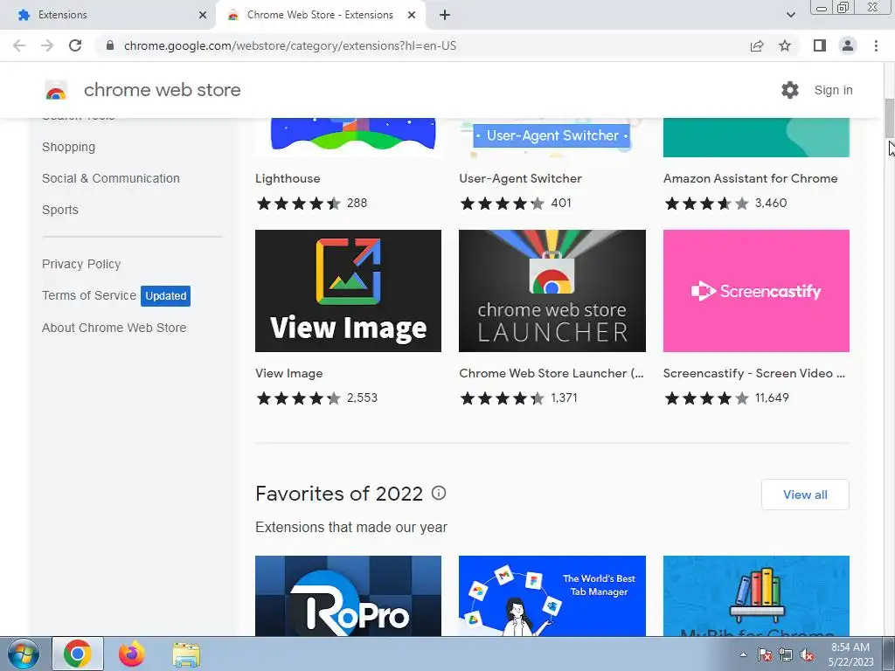Open The World's Best Tab Manager thumbnail
This screenshot has width=895, height=671.
pos(552,596)
